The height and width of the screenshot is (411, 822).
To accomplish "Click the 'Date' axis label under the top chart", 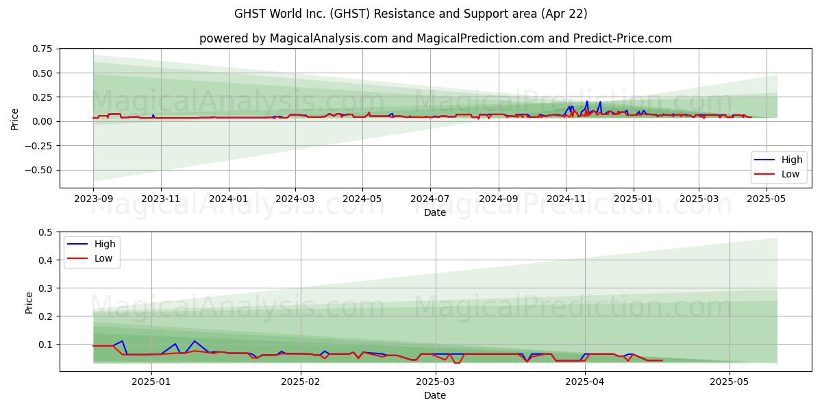I will tap(435, 212).
